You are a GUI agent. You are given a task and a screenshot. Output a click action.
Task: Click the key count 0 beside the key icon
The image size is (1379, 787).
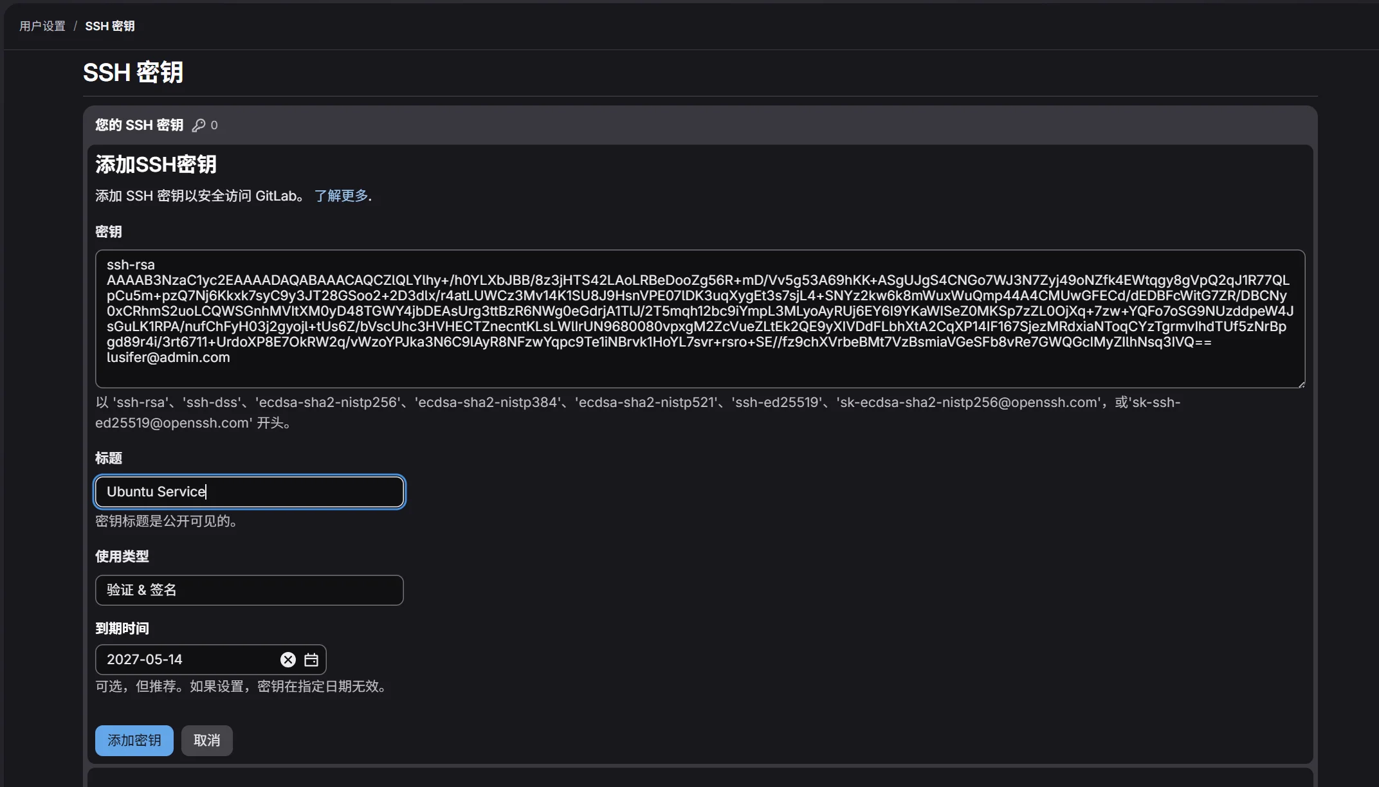(x=214, y=125)
